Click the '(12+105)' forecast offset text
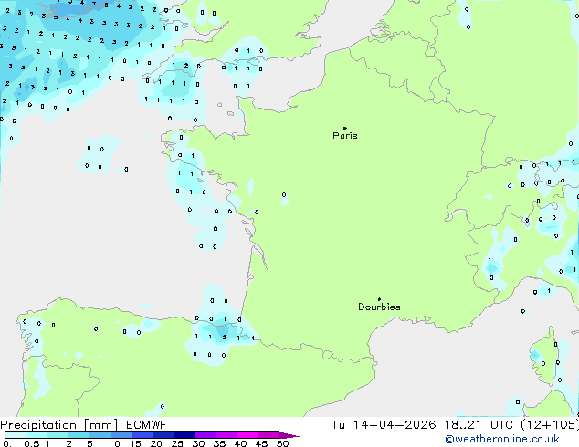 550,425
